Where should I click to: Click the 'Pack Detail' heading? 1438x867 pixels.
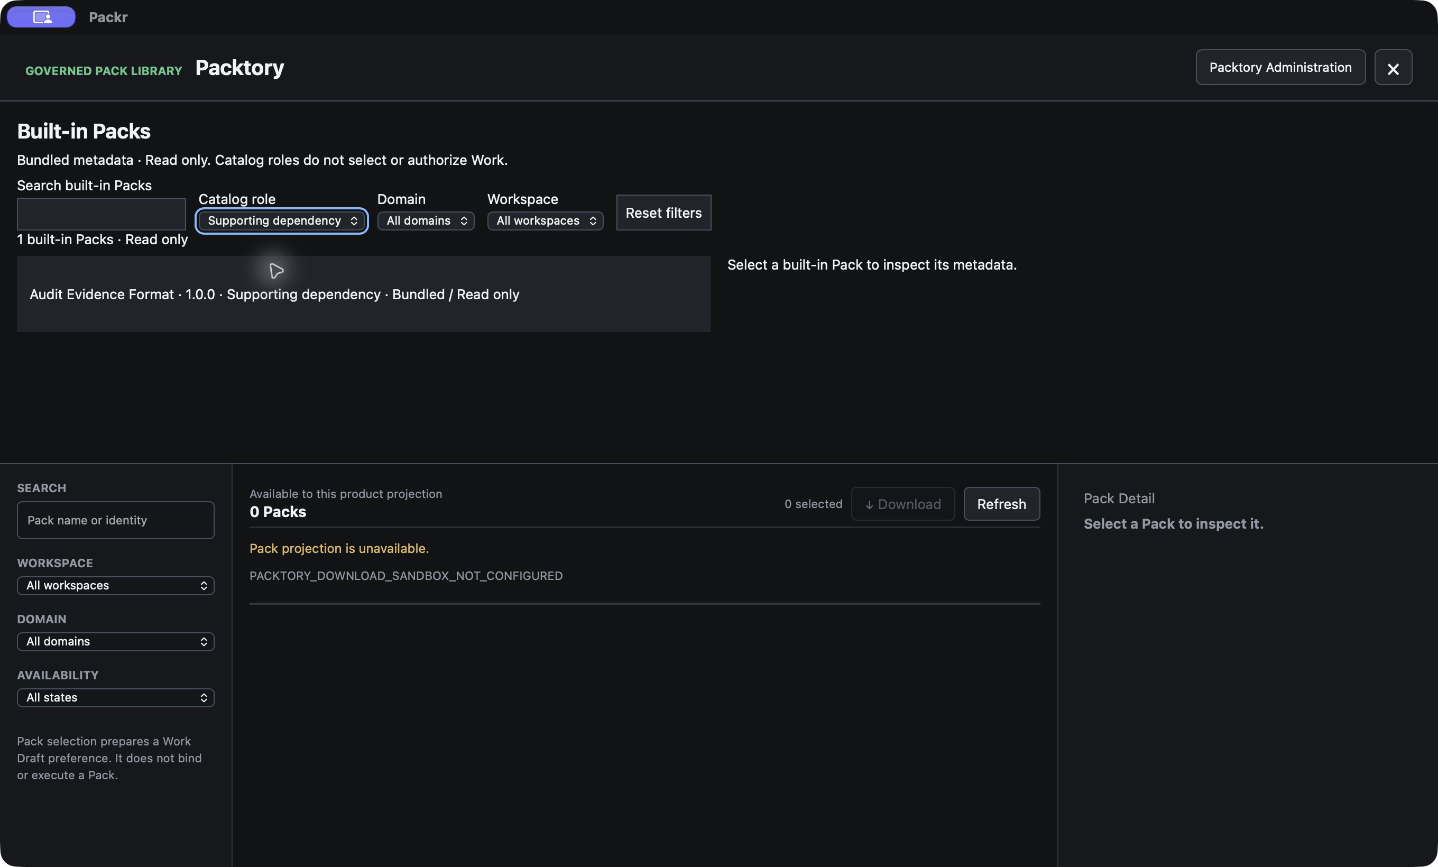1119,499
